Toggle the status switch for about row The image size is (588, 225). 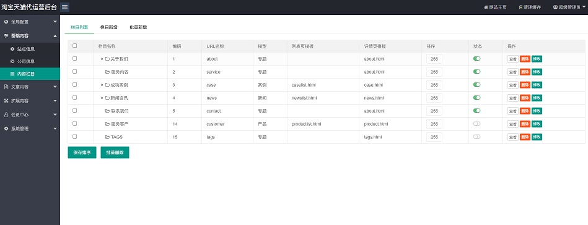(x=476, y=58)
